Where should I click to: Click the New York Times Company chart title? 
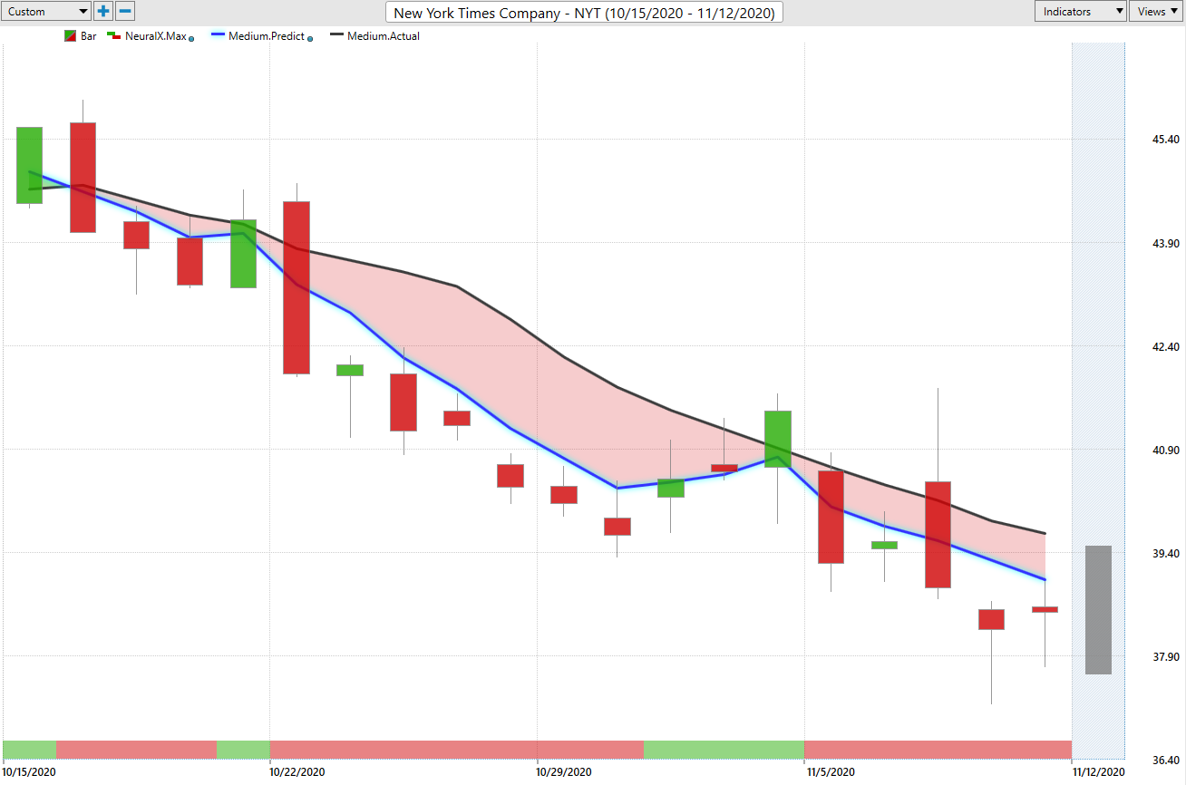[585, 13]
